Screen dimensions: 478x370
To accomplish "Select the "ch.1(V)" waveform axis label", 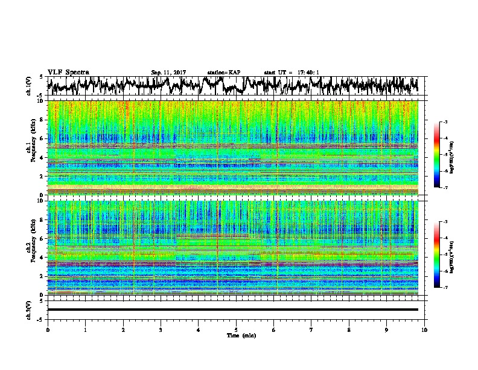I will click(29, 86).
